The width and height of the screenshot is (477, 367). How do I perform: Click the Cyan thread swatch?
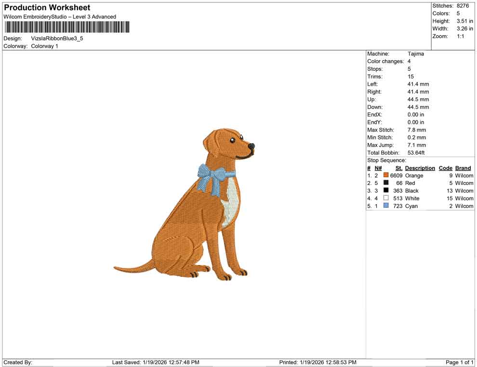click(x=385, y=206)
